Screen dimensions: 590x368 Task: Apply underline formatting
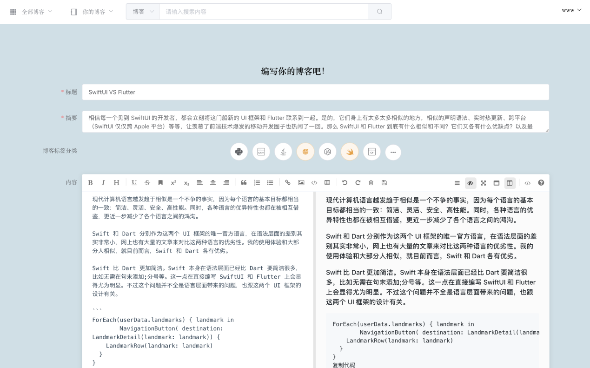(134, 183)
